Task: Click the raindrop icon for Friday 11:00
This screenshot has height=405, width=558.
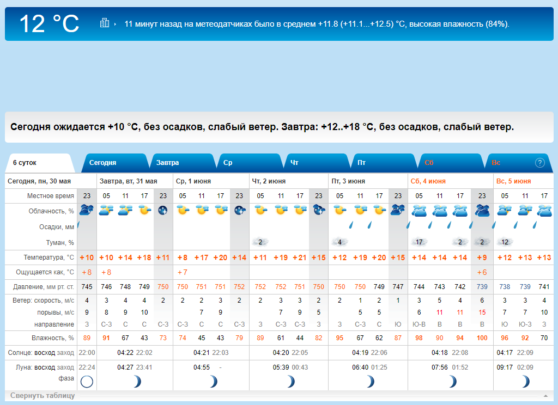Action: pyautogui.click(x=351, y=225)
